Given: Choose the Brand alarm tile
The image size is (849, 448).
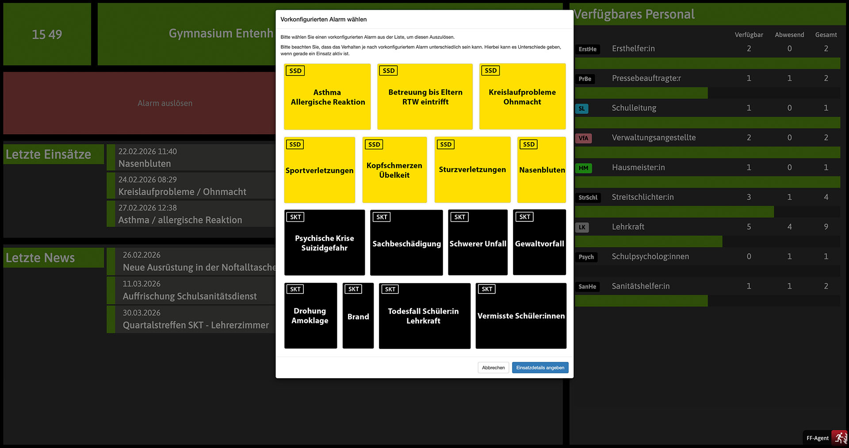Looking at the screenshot, I should (x=358, y=316).
